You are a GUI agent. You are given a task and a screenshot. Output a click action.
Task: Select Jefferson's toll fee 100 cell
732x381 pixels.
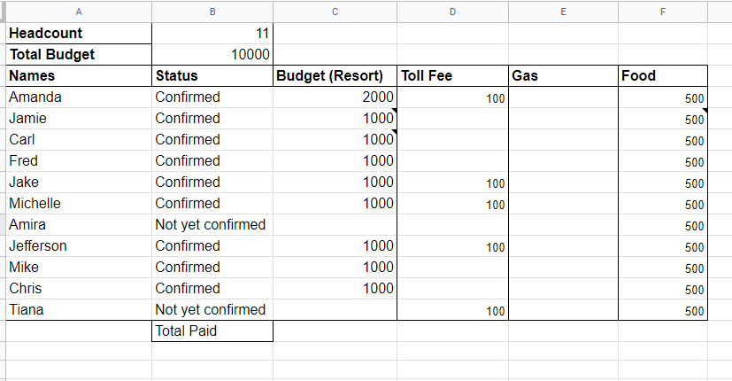click(x=453, y=246)
